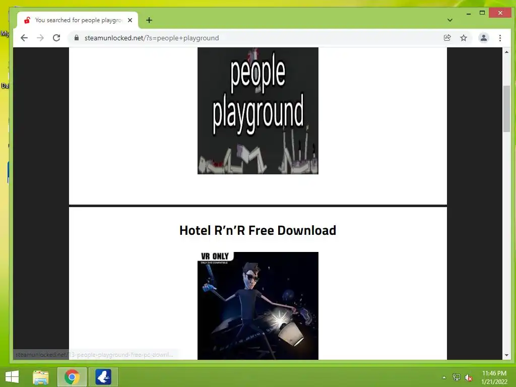Open the share this page icon

click(x=447, y=38)
